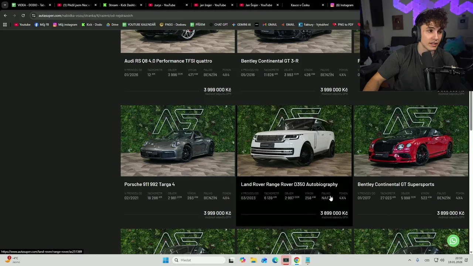Open the weather widget showing -4°C
The width and height of the screenshot is (473, 266).
tap(12, 260)
